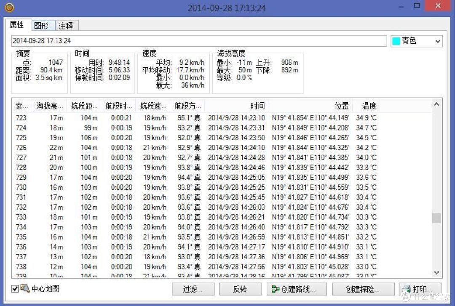Click the route icon on 创建路线 button
The image size is (455, 306).
pyautogui.click(x=275, y=289)
